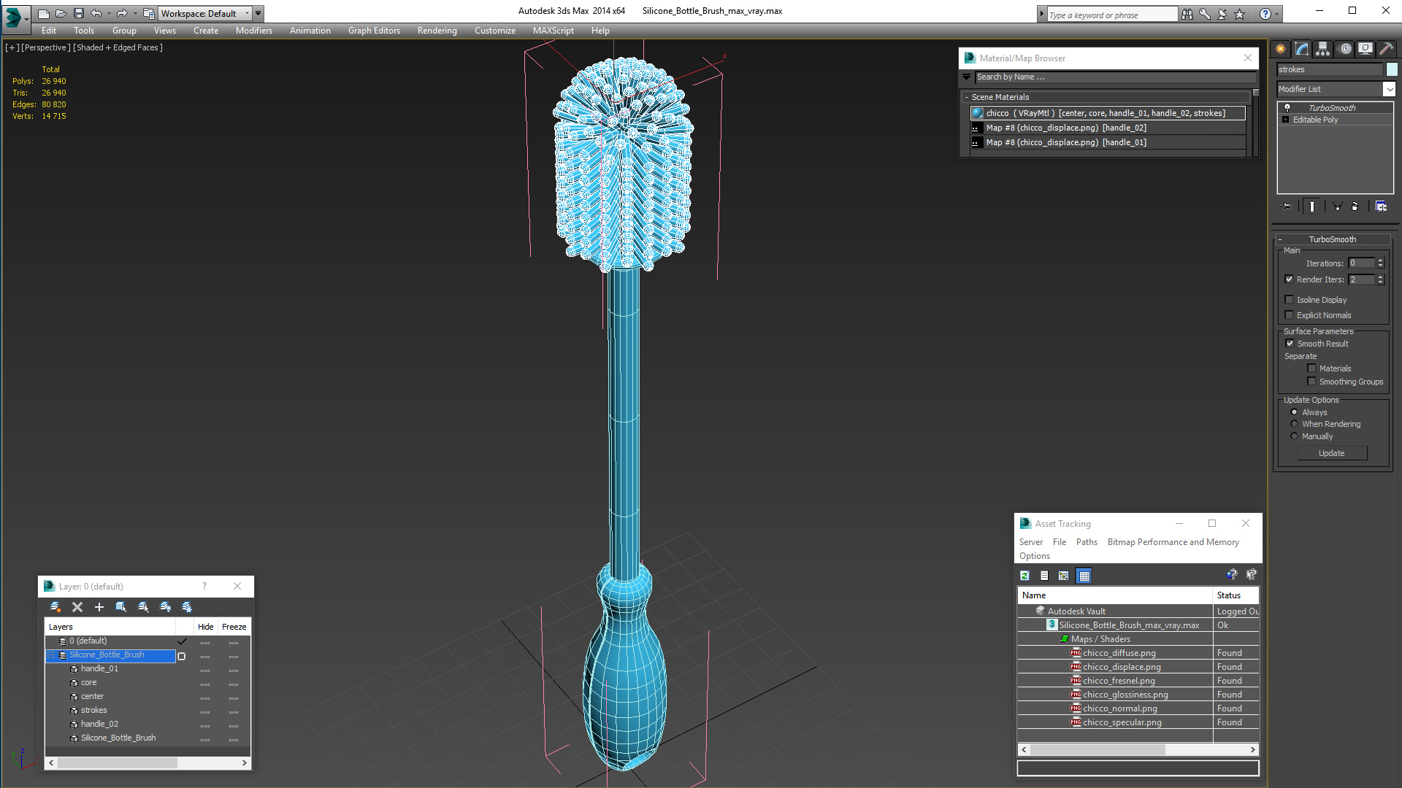Image resolution: width=1402 pixels, height=788 pixels.
Task: Expand the Editable Poly sub-objects
Action: 1286,120
